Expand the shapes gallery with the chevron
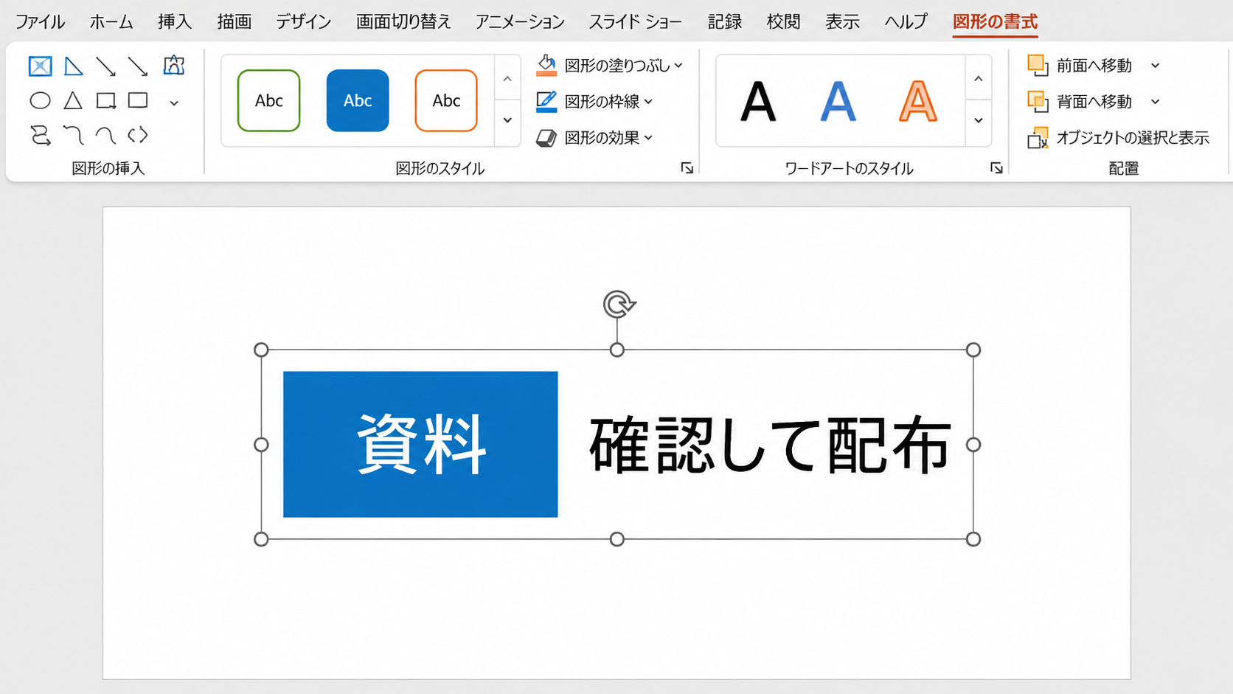The height and width of the screenshot is (694, 1233). coord(174,103)
